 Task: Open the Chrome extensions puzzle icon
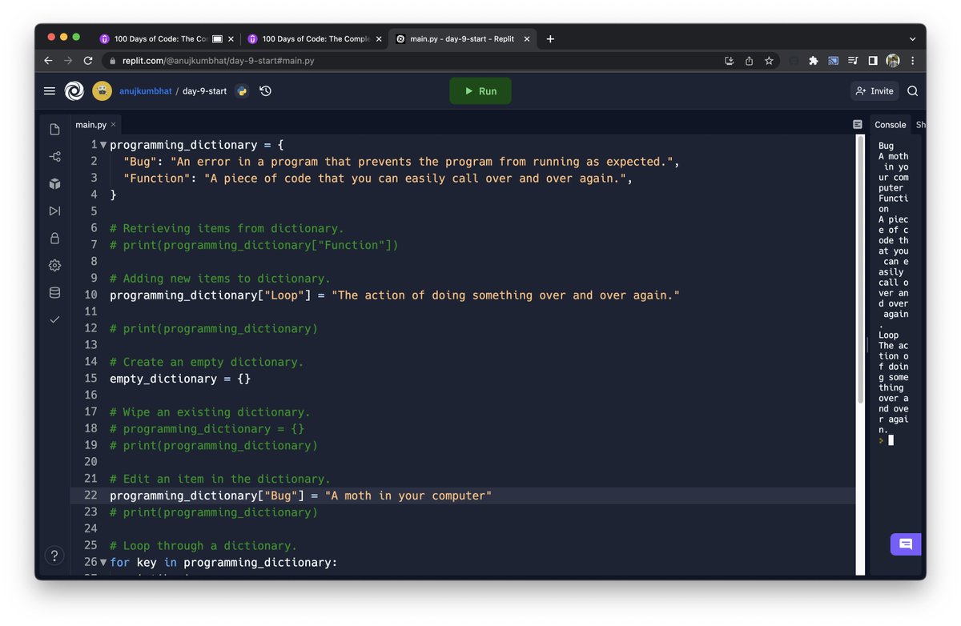(814, 61)
